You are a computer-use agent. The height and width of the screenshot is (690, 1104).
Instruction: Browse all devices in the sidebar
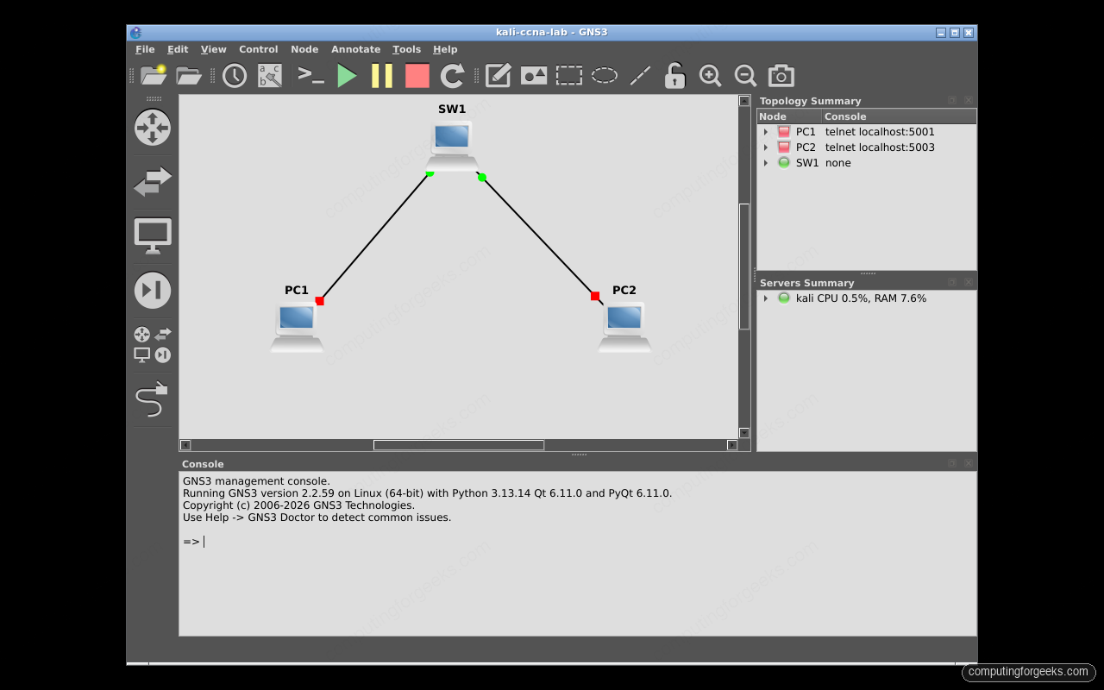coord(153,344)
